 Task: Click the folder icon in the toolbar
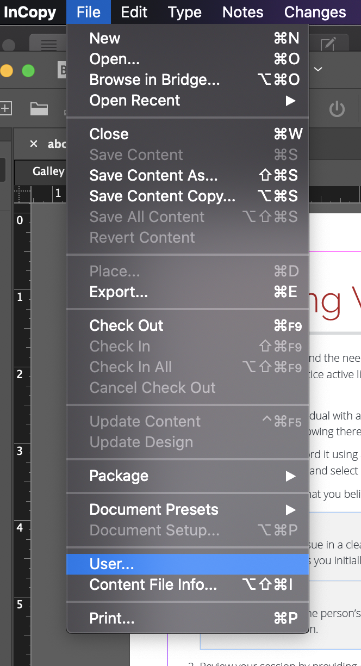click(39, 108)
